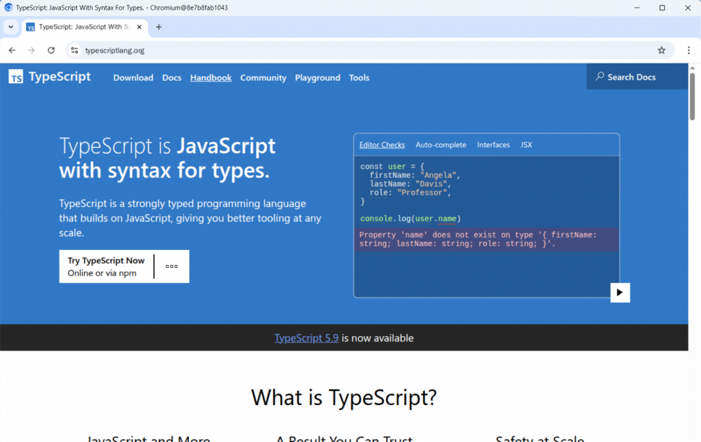Close the TypeScript browser tab
This screenshot has height=442, width=701.
tap(139, 27)
